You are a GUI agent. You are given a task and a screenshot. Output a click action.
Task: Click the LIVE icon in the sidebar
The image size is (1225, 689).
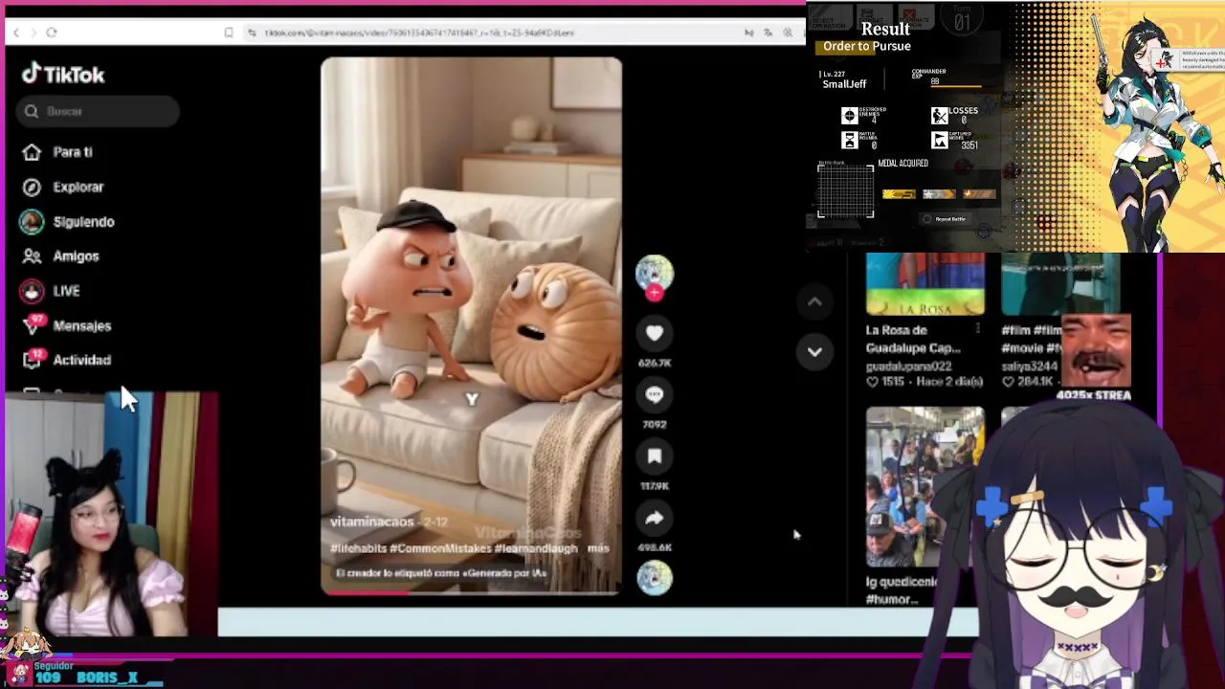tap(32, 290)
